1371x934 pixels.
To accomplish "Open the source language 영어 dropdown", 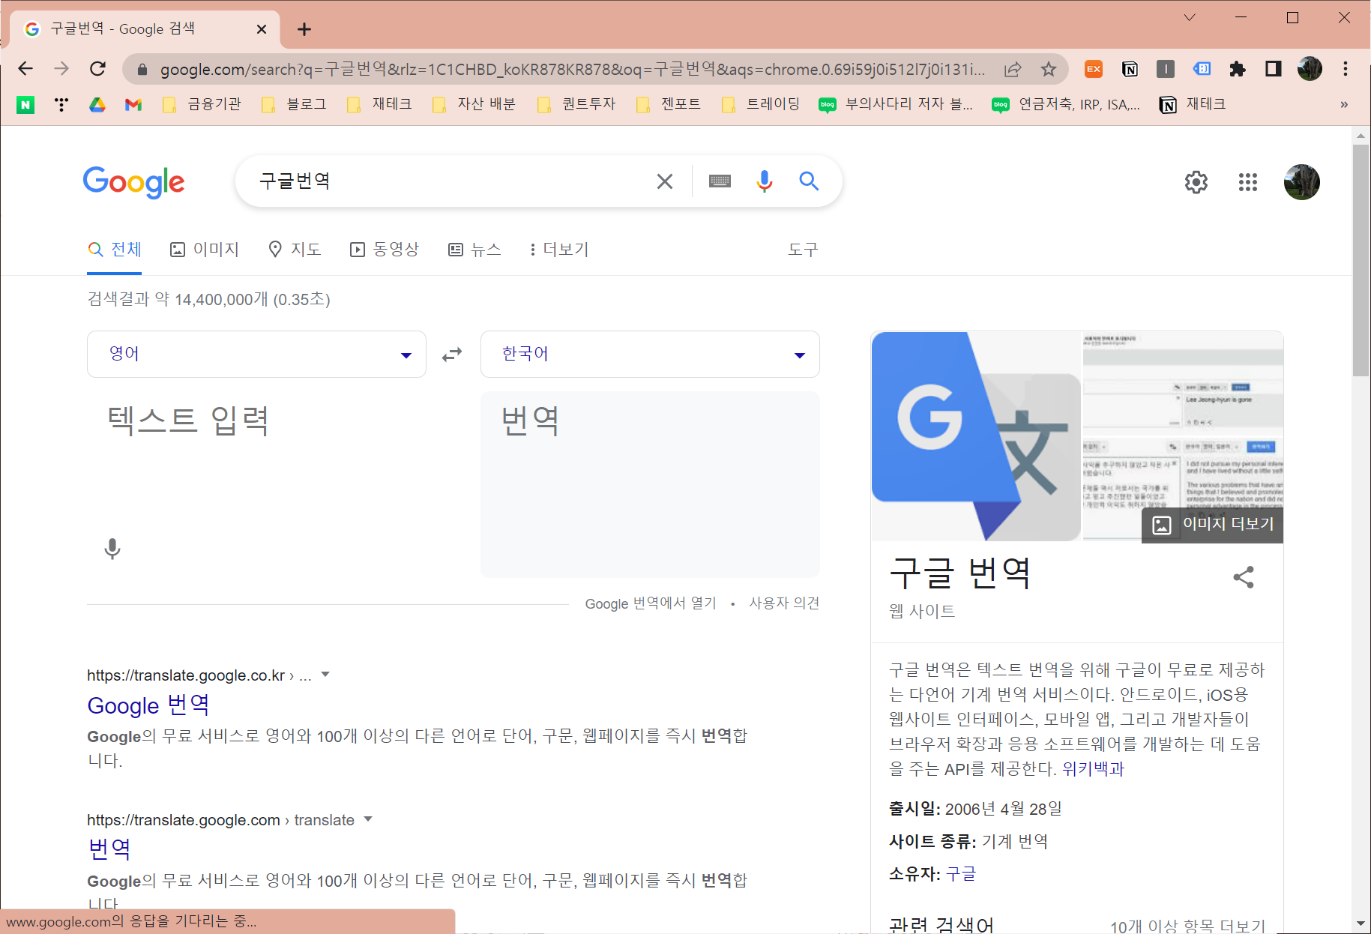I will pyautogui.click(x=256, y=354).
